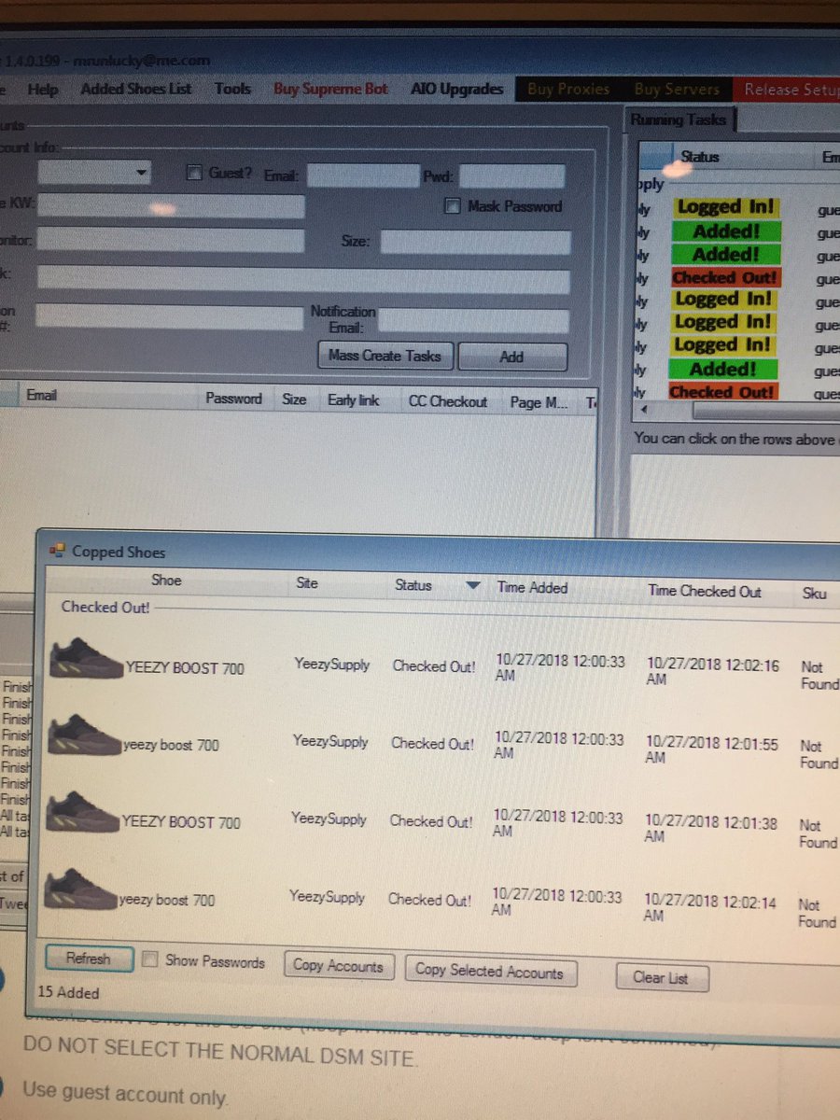Open Buy Servers from the toolbar

click(x=678, y=89)
